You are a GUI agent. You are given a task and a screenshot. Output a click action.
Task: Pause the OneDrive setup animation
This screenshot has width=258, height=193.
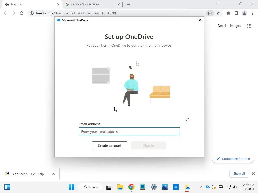[188, 120]
